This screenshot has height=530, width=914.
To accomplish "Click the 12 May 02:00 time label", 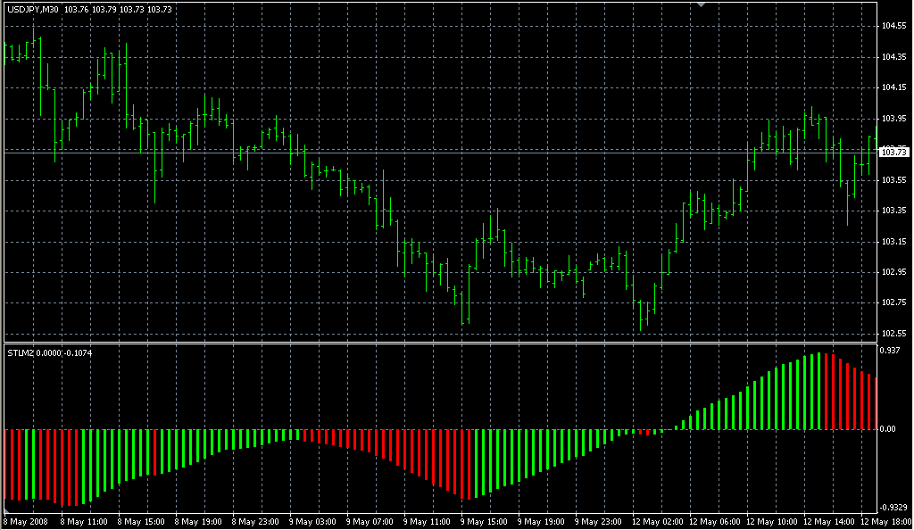I will point(655,521).
